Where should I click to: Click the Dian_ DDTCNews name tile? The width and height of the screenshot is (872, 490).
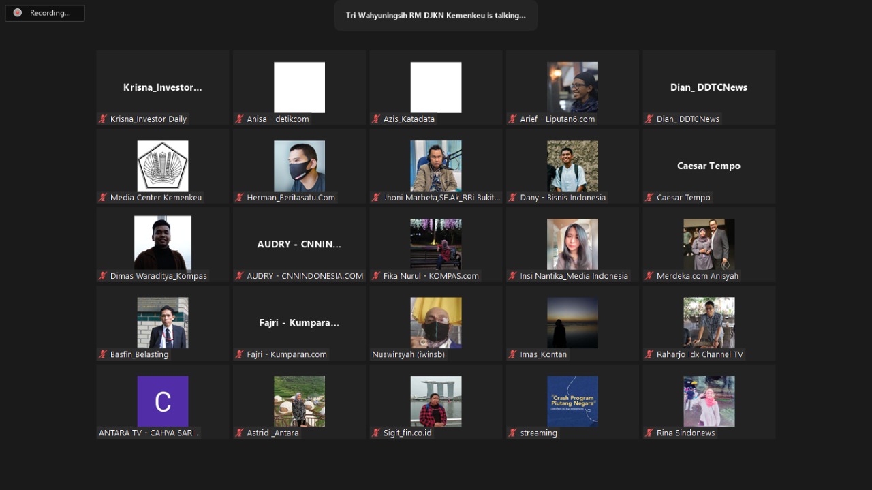pyautogui.click(x=708, y=87)
